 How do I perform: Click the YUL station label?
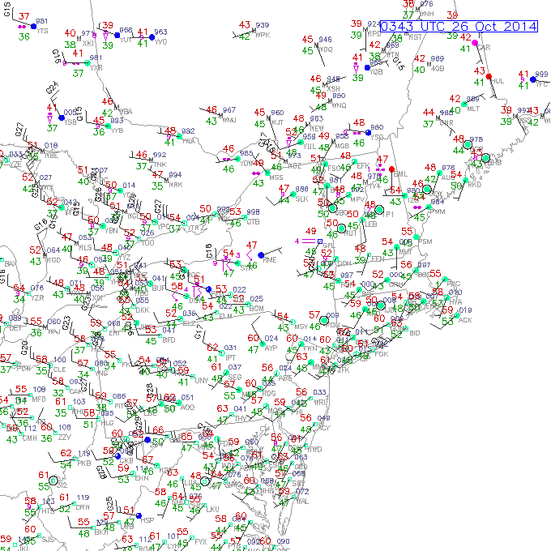tap(310, 146)
